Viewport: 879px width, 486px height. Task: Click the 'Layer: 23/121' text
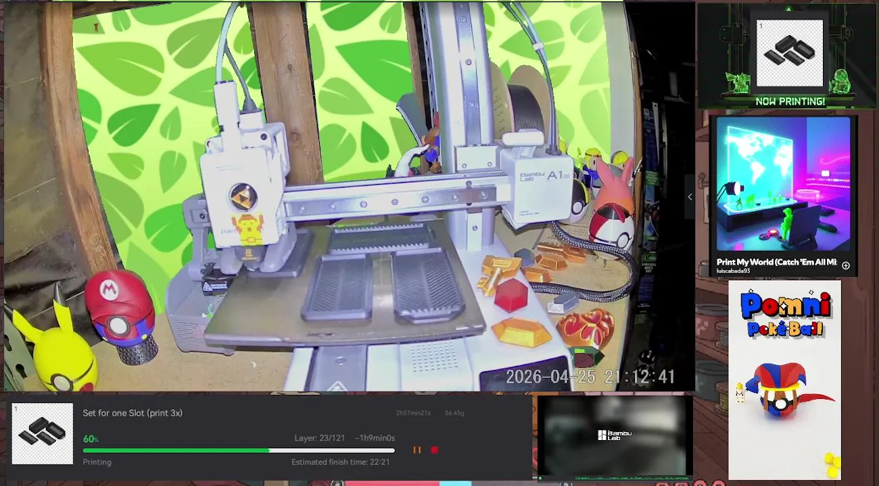pyautogui.click(x=320, y=438)
